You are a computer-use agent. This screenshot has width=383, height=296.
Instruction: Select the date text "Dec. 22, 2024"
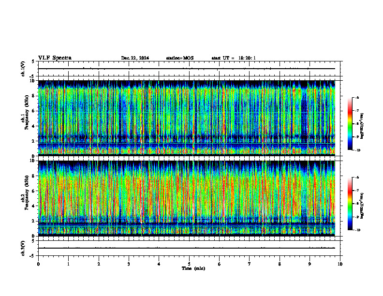[x=135, y=58]
